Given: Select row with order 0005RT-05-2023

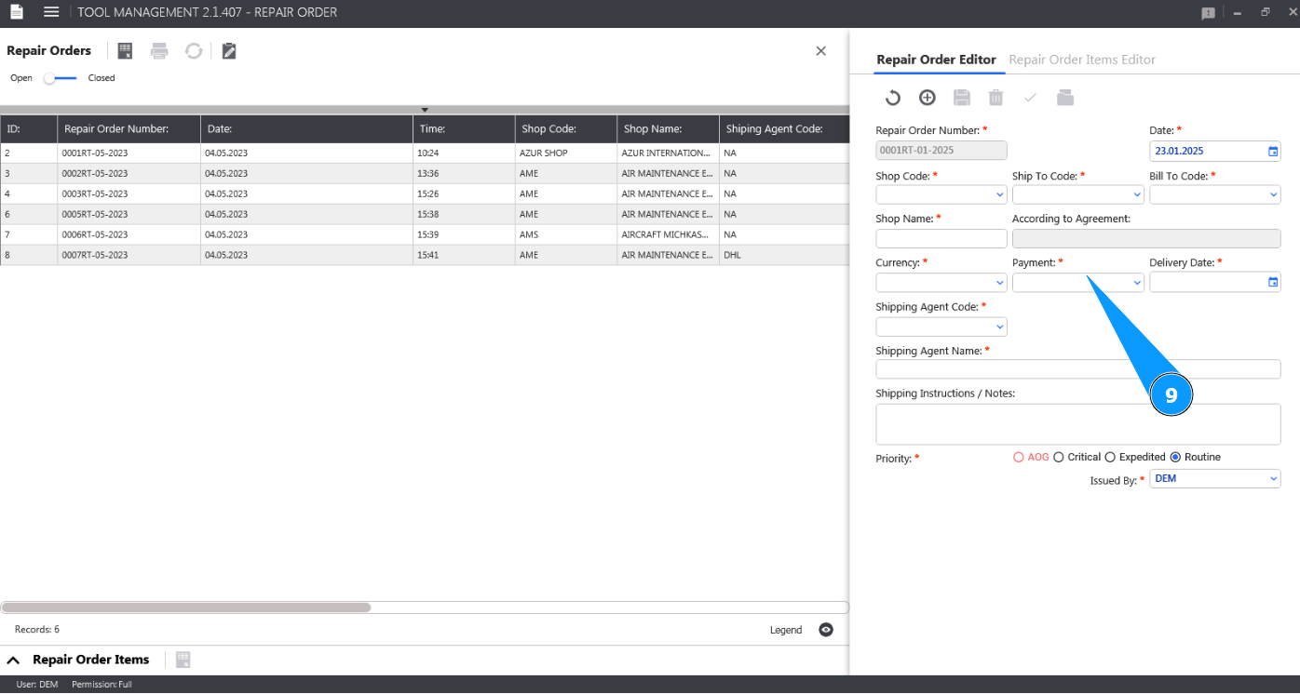Looking at the screenshot, I should point(425,214).
